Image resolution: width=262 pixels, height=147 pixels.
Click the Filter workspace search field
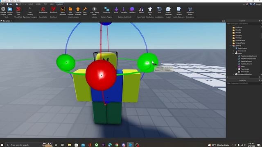coord(243,24)
